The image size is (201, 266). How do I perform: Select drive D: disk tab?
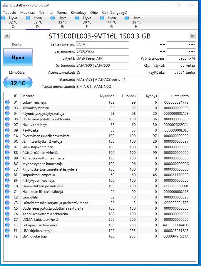(x=38, y=22)
